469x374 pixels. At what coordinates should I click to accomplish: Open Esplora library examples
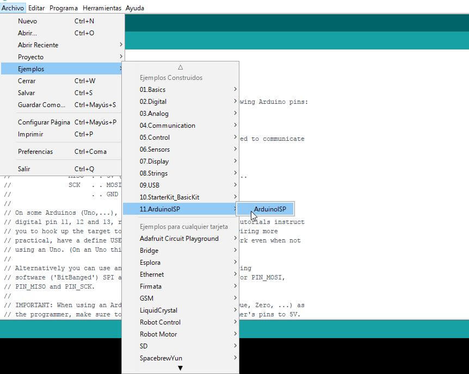[180, 263]
